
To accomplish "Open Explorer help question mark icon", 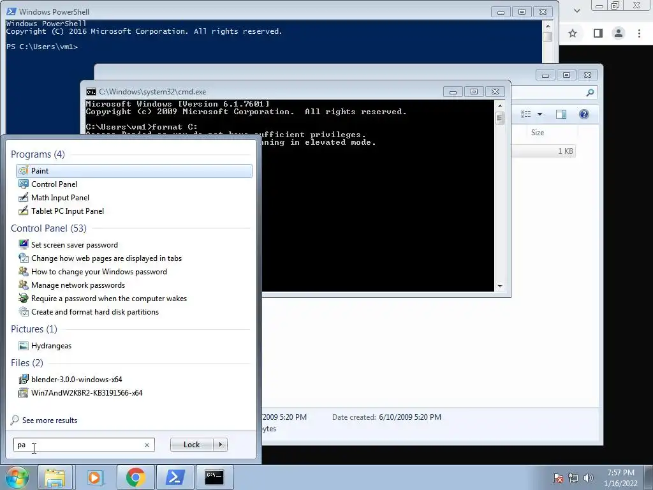I will pos(584,114).
